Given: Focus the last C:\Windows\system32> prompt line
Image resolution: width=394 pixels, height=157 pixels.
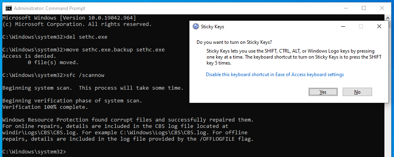Looking at the screenshot, I should pos(34,152).
